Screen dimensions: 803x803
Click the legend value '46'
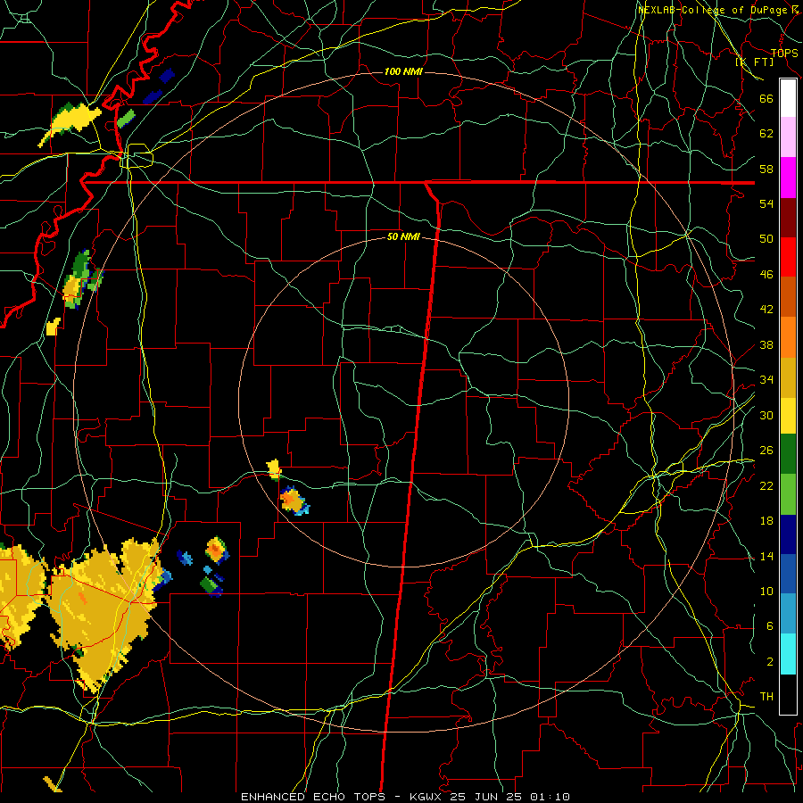point(766,275)
